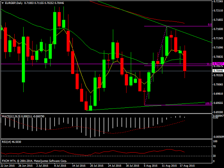Click the 17 Aug 2015 date label
The width and height of the screenshot is (224, 168).
click(187, 165)
